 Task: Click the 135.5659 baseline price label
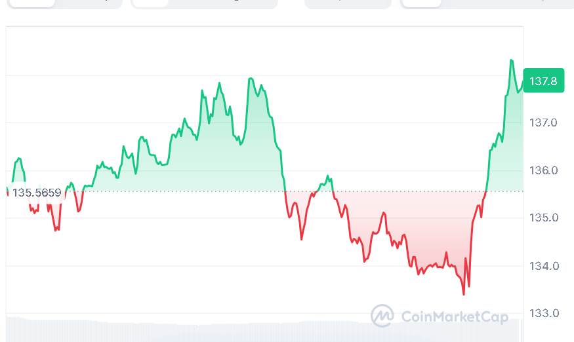pos(37,193)
